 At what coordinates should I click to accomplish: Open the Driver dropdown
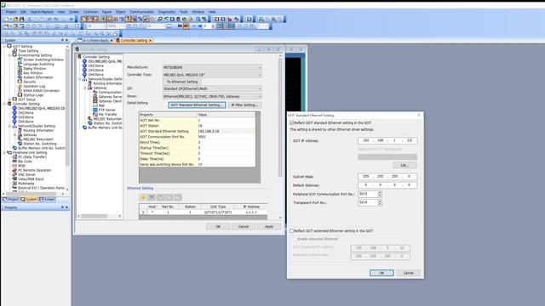tap(212, 96)
